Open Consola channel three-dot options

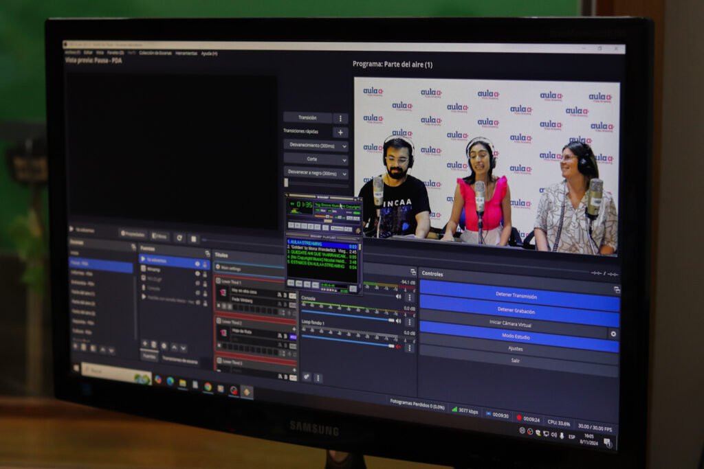click(x=410, y=322)
